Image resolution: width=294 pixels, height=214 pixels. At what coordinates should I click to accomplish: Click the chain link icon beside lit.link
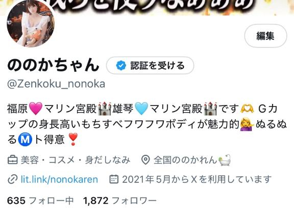pos(13,179)
